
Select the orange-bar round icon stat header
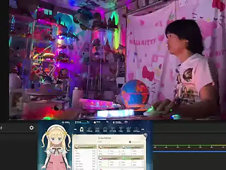coord(100,147)
